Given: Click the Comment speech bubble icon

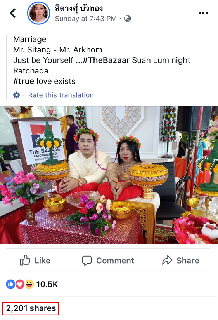Looking at the screenshot, I should click(x=87, y=261).
